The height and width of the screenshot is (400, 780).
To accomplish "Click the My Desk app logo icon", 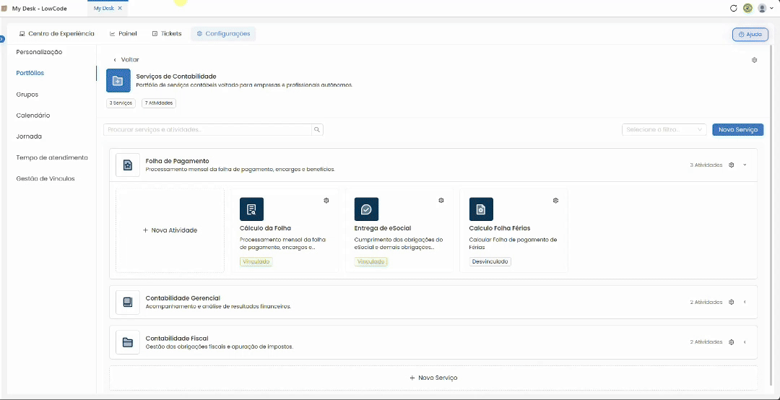I will point(4,9).
